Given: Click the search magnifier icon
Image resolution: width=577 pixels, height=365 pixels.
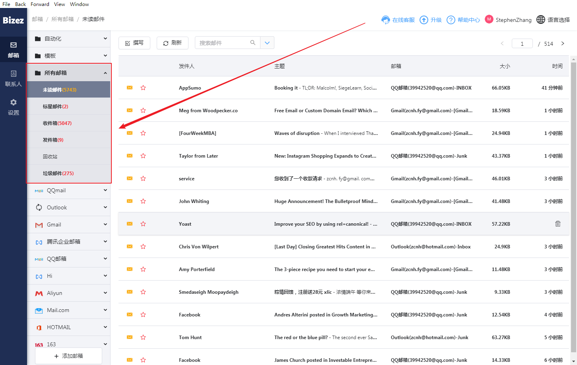Looking at the screenshot, I should [x=253, y=43].
